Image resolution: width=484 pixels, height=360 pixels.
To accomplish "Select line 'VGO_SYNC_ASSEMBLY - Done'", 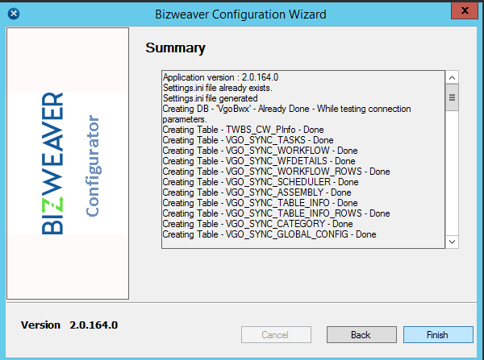I will [257, 192].
